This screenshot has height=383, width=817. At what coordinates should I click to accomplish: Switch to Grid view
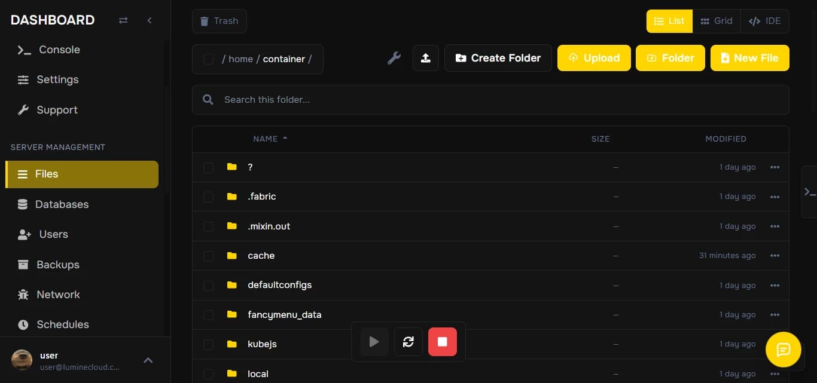[x=717, y=21]
